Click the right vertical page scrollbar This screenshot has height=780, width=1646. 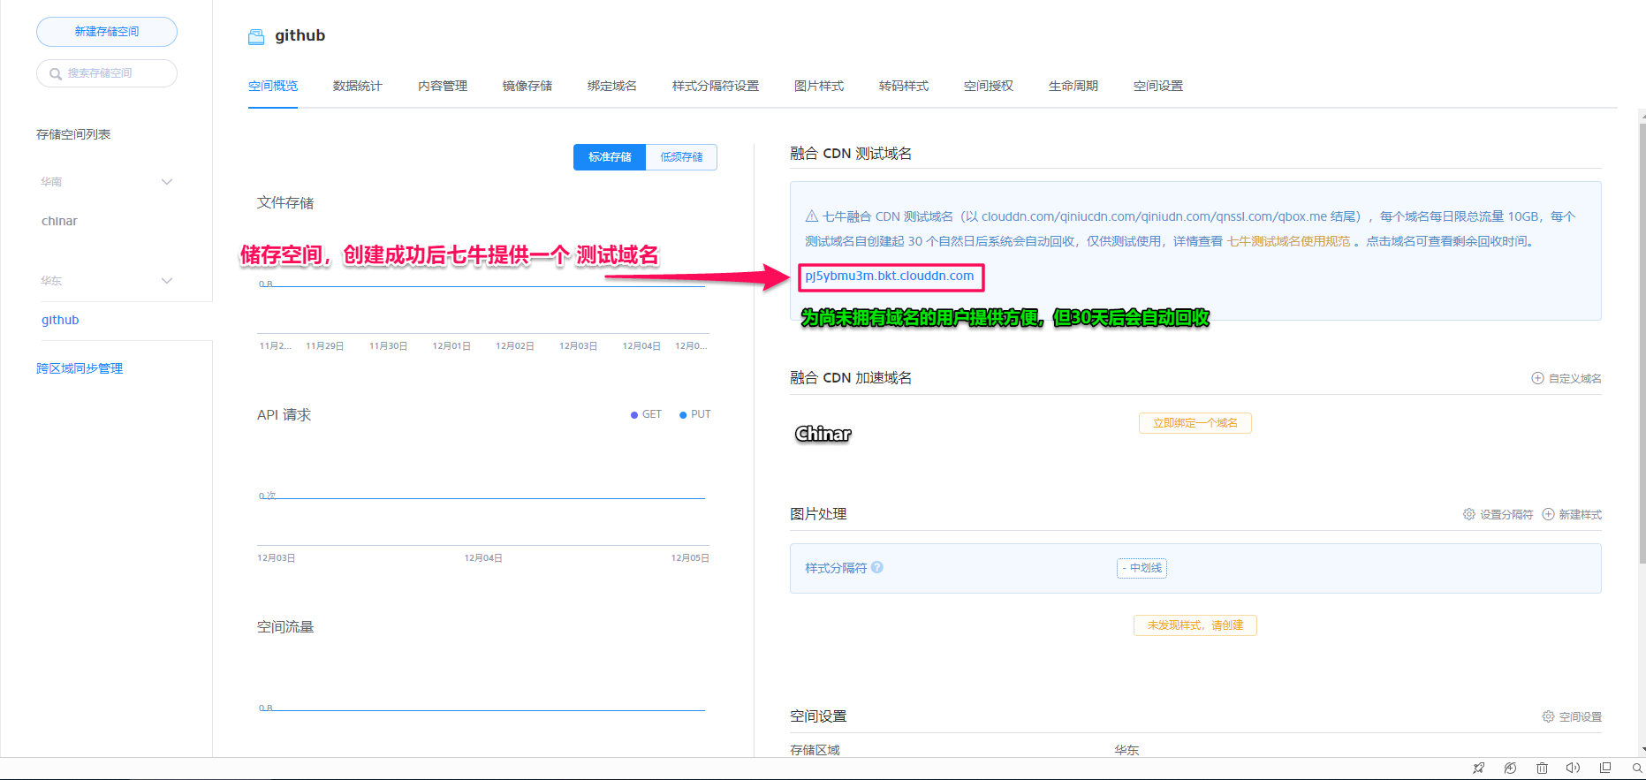click(x=1642, y=343)
